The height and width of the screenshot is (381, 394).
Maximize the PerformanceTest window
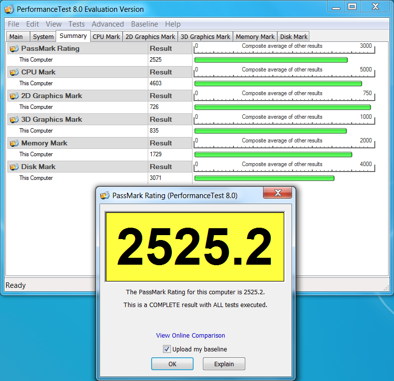[x=352, y=7]
